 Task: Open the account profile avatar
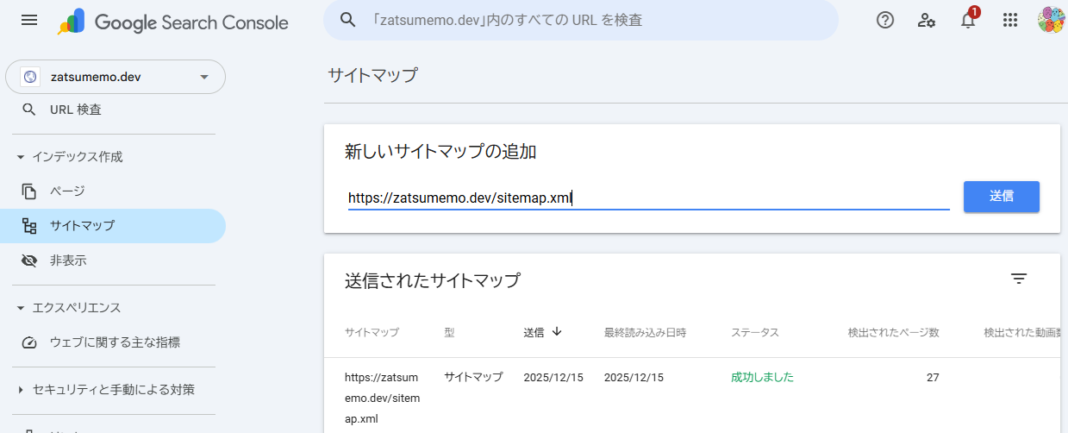tap(1052, 20)
